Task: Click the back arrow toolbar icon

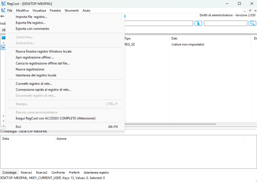Action: pos(2,16)
